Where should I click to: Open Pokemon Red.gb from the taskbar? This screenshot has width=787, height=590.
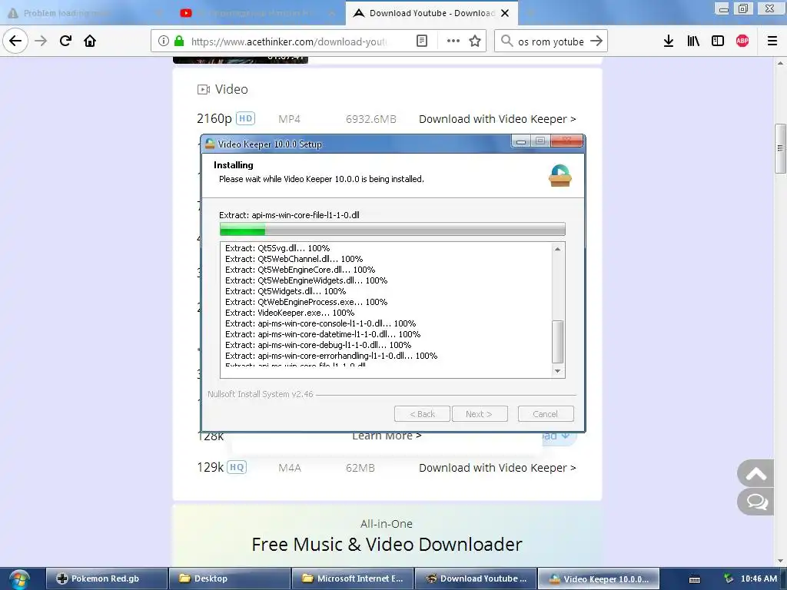[106, 579]
